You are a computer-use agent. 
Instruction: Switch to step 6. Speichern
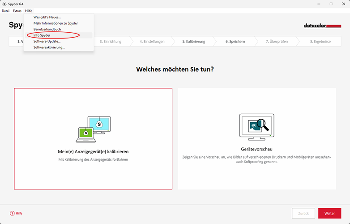[235, 42]
